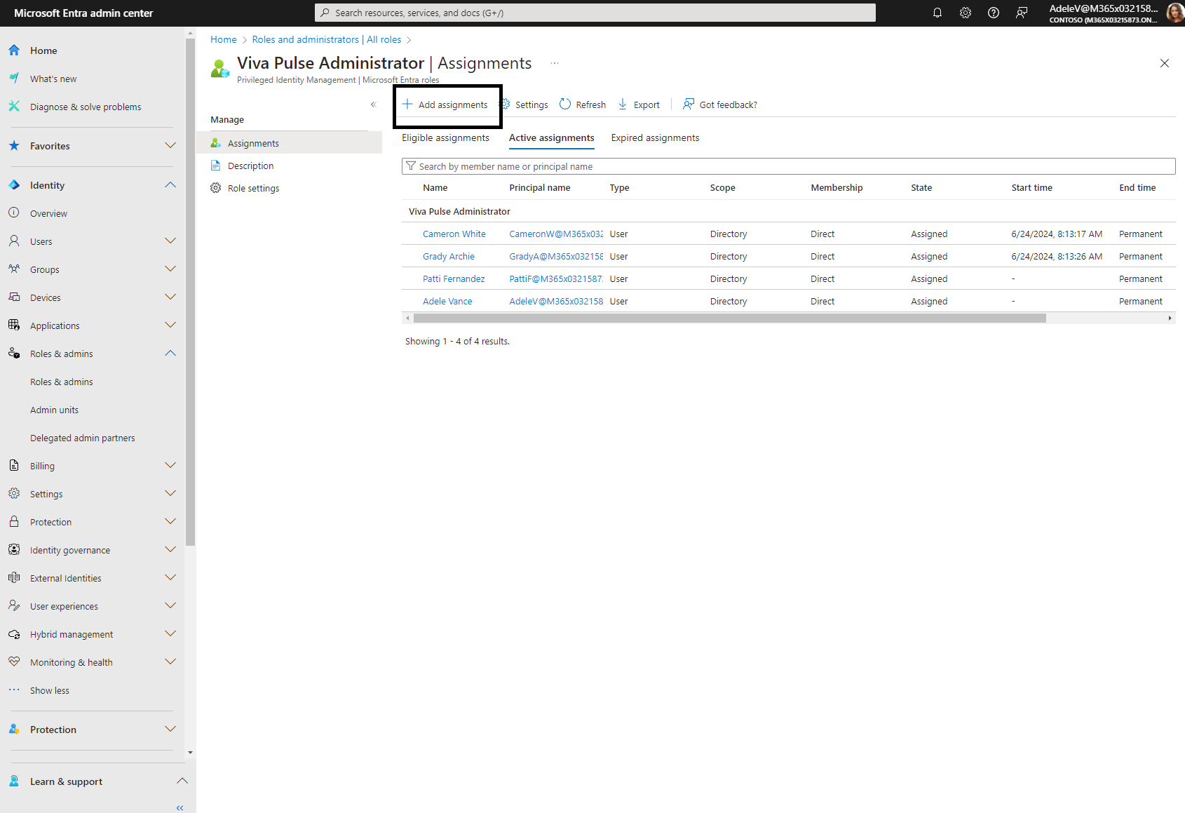Switch to the Eligible assignments tab
Screen dimensions: 1185x813
click(x=445, y=138)
